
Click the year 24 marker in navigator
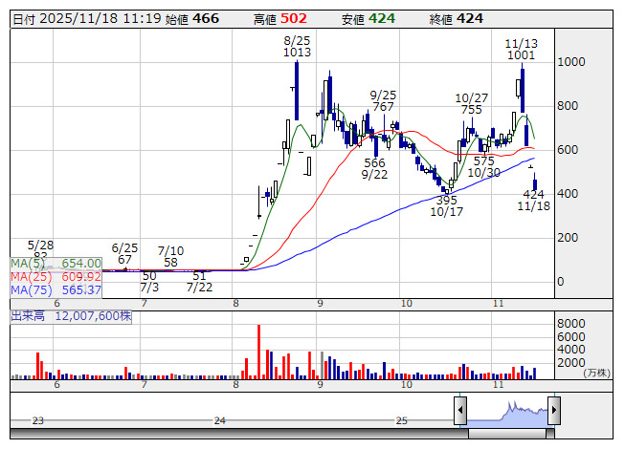click(x=220, y=420)
